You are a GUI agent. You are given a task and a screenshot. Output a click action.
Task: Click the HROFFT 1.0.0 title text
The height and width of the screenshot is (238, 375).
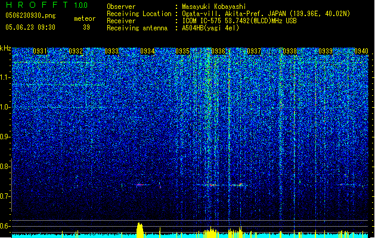coord(47,5)
